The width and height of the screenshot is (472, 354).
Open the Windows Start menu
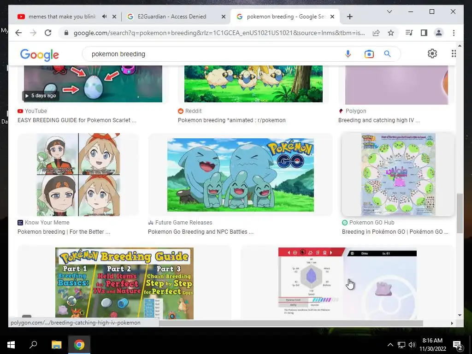pos(11,345)
